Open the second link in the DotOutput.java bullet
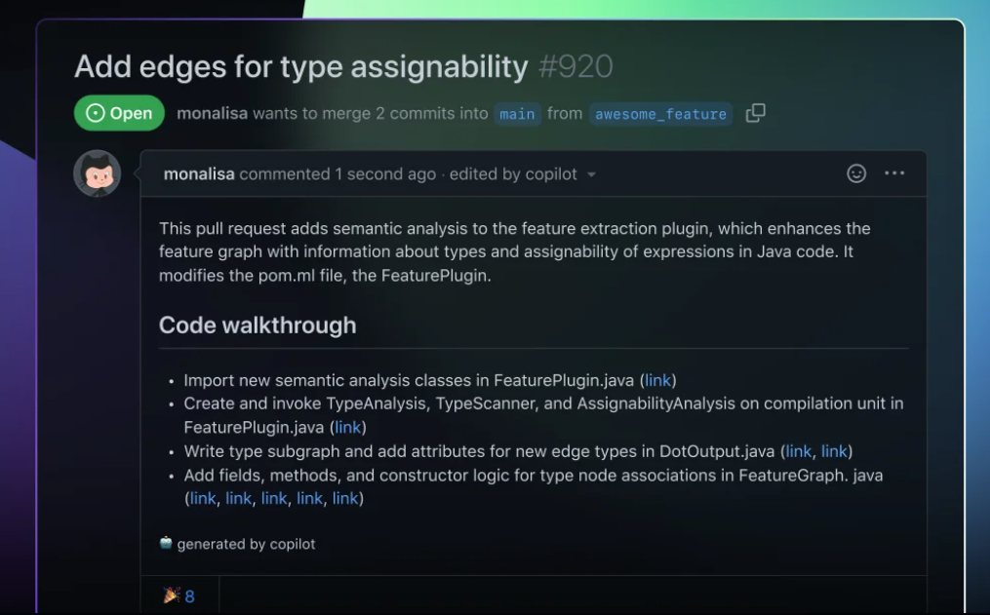 point(834,451)
